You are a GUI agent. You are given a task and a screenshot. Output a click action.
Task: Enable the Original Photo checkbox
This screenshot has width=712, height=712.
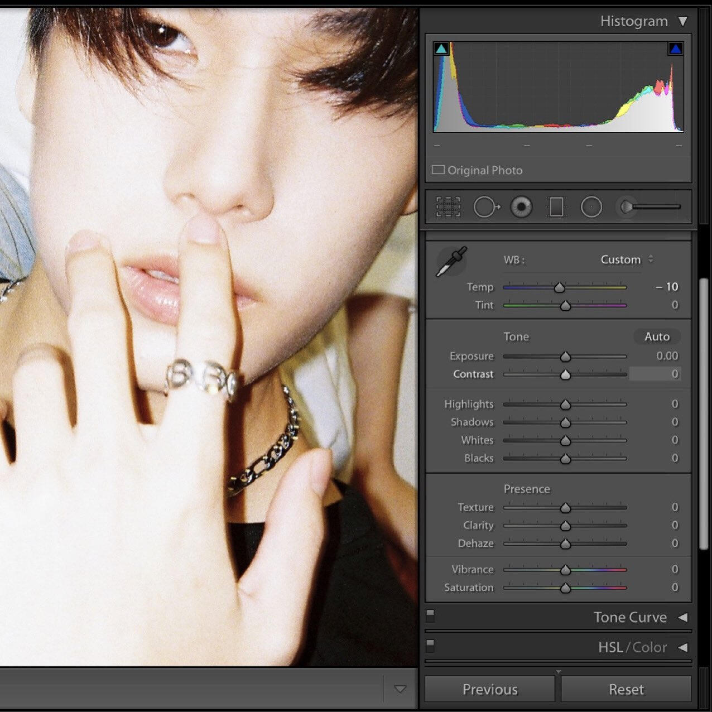[439, 170]
